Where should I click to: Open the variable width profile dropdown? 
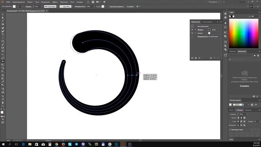pyautogui.click(x=58, y=7)
